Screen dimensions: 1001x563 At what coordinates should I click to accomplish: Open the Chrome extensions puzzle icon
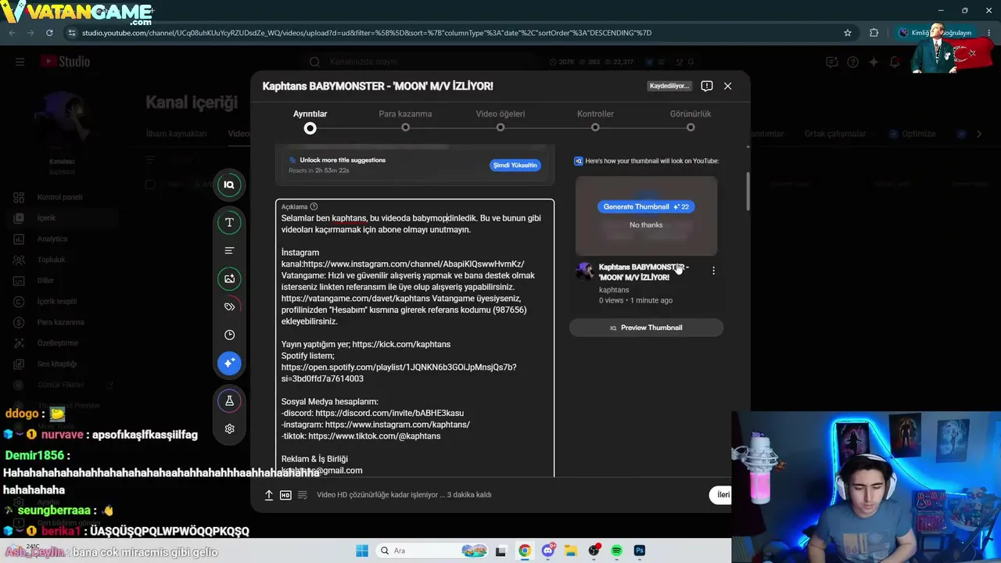pos(874,33)
